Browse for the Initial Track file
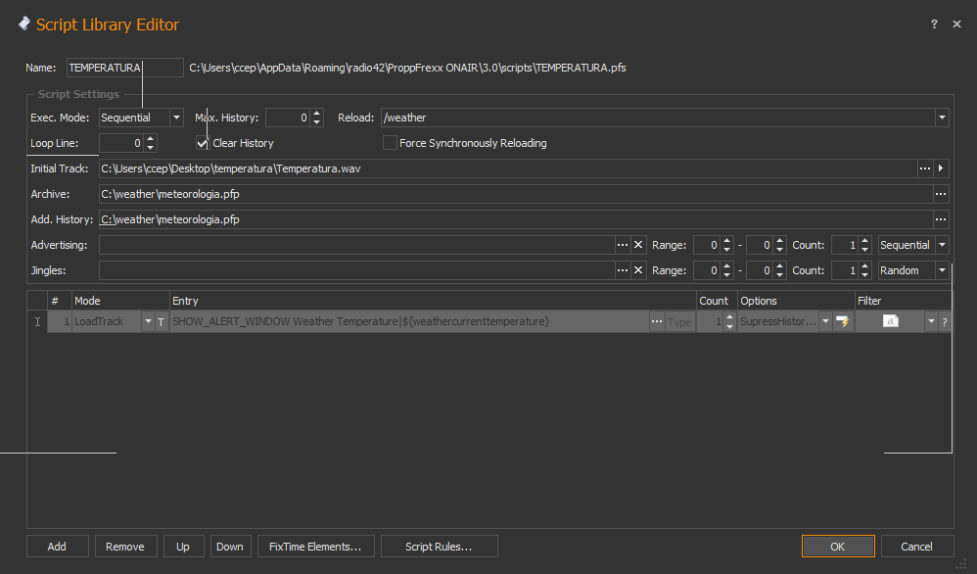 924,168
